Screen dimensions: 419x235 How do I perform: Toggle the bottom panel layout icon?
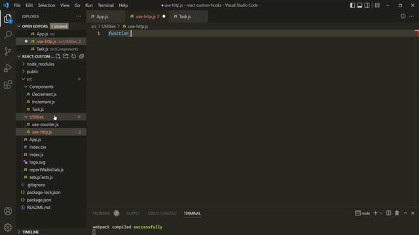pos(359,5)
